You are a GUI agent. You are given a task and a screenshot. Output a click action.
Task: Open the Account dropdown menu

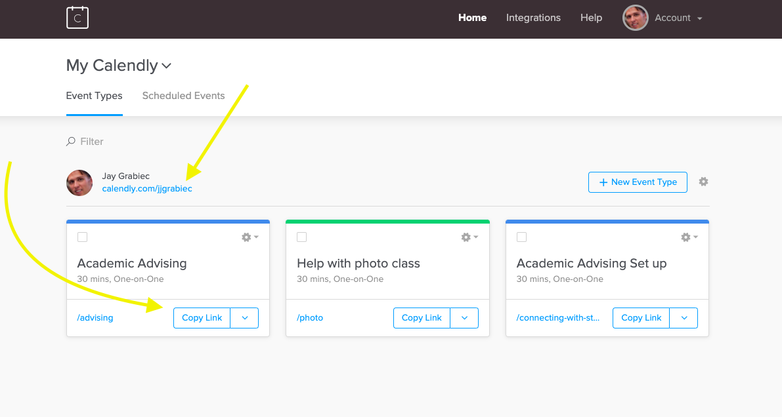pyautogui.click(x=678, y=18)
